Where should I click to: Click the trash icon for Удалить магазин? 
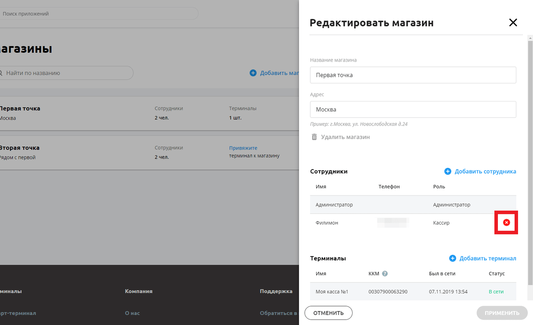[314, 137]
